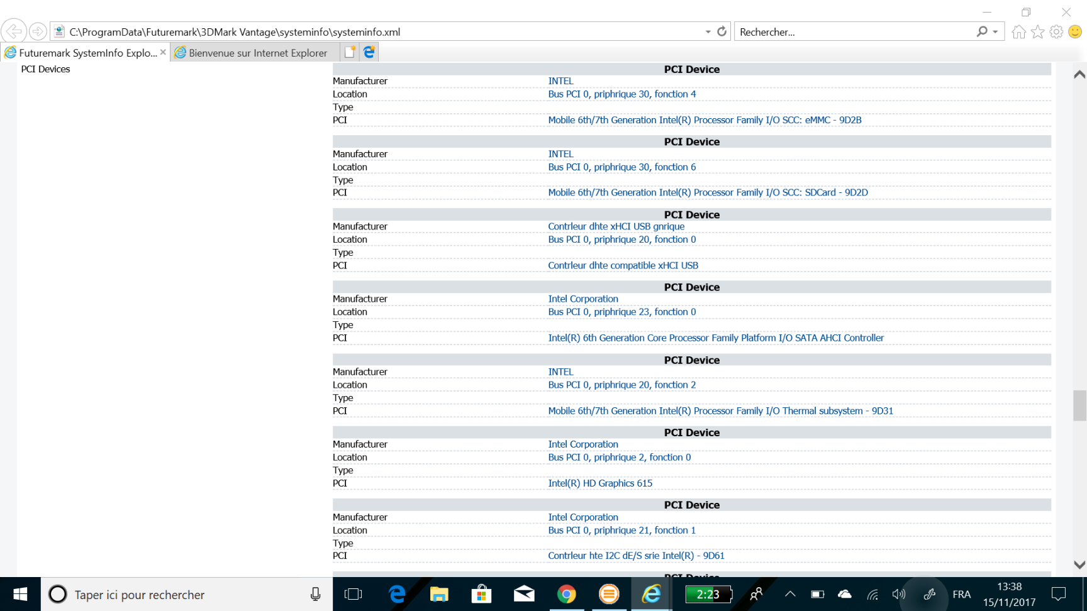Viewport: 1087px width, 611px height.
Task: Click 'Bus PCI 0, priphrique 20, fonction 0'
Action: pyautogui.click(x=622, y=239)
